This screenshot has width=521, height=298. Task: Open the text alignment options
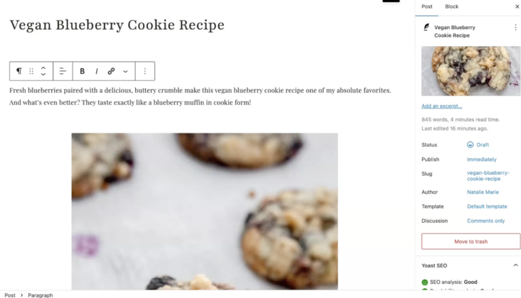pos(62,71)
